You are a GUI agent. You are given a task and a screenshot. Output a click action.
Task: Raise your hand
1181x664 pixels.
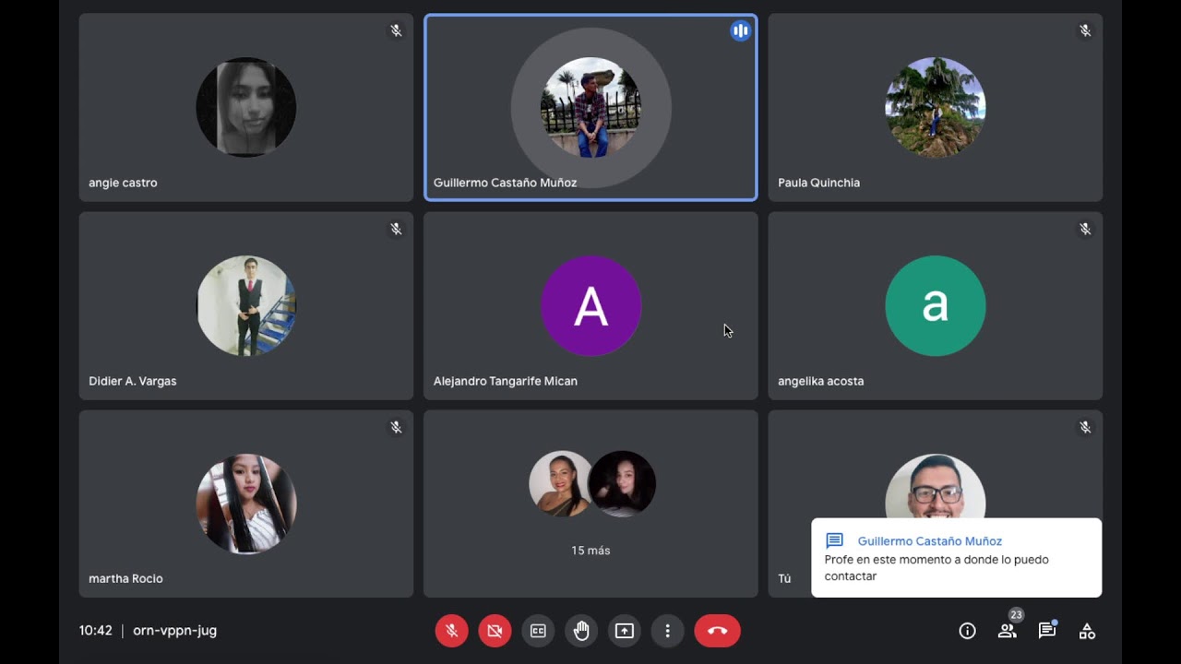pos(581,631)
